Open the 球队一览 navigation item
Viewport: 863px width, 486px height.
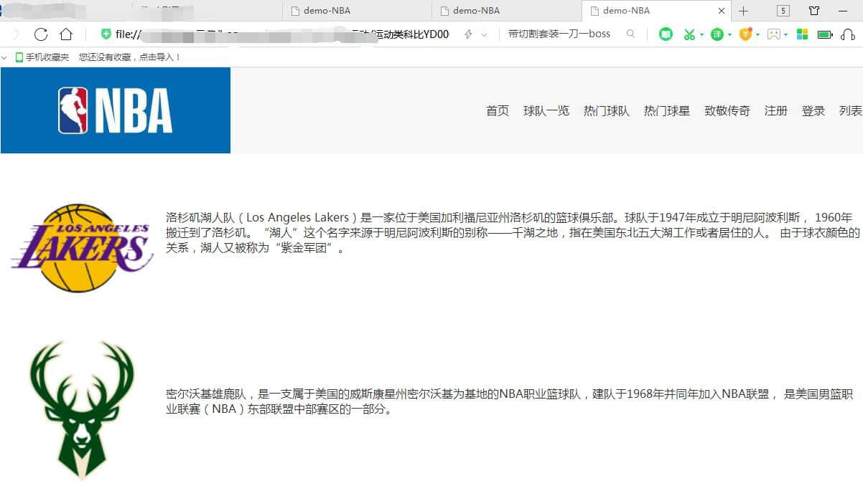546,111
